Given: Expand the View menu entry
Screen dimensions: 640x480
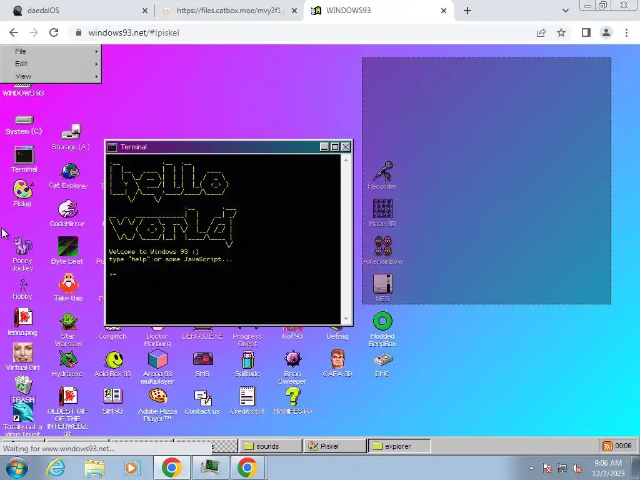Looking at the screenshot, I should [51, 76].
